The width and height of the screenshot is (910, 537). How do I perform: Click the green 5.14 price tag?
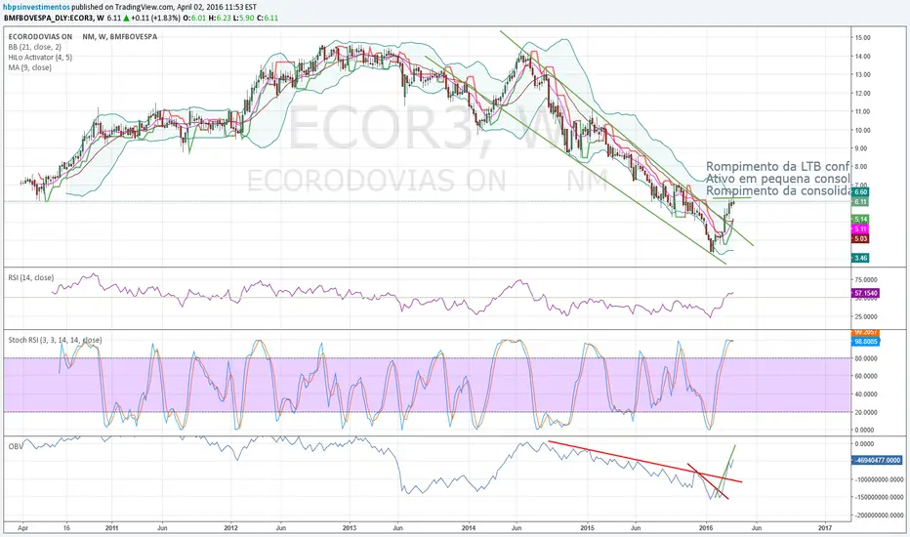point(860,219)
